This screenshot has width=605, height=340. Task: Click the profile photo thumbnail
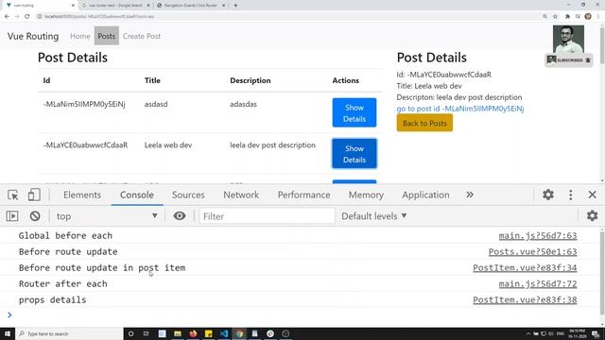[568, 39]
